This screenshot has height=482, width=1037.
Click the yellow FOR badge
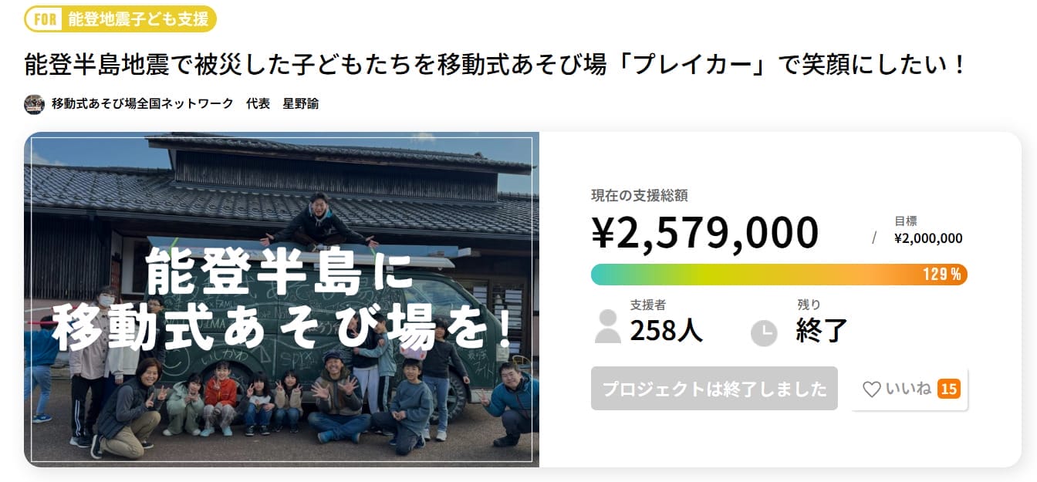46,19
